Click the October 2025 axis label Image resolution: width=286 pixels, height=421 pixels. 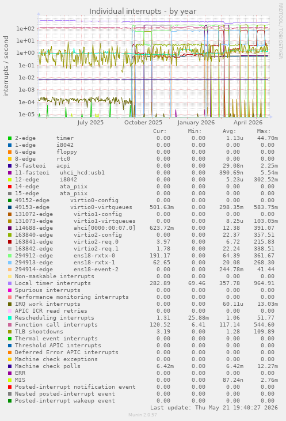(x=143, y=123)
